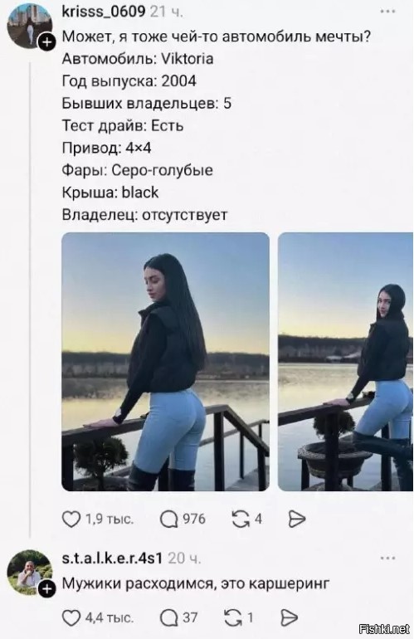Open the krisss_0609 username link
The image size is (414, 639).
click(104, 12)
